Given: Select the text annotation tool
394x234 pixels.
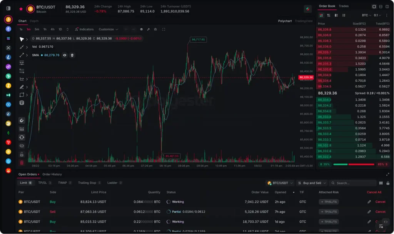Looking at the screenshot, I should pyautogui.click(x=22, y=103).
